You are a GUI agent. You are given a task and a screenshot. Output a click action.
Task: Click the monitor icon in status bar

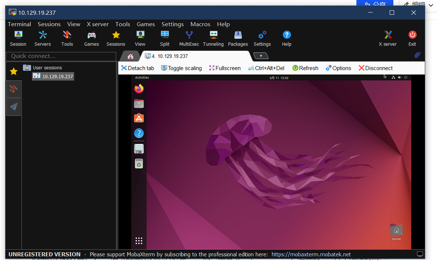click(420, 254)
